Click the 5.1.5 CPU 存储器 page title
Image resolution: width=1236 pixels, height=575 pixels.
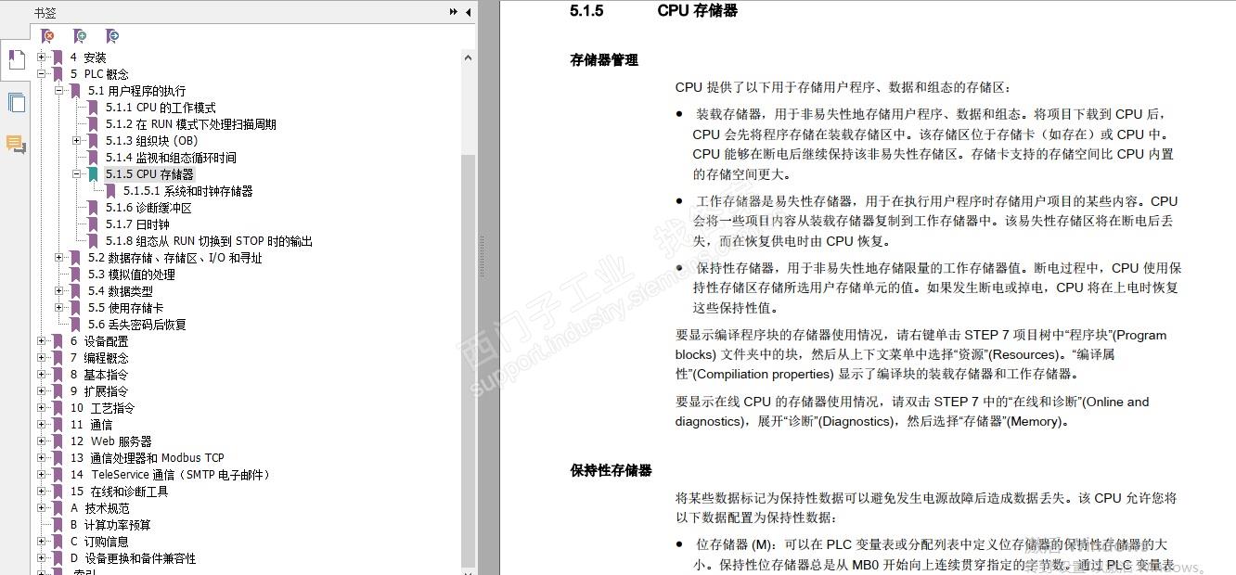point(653,11)
